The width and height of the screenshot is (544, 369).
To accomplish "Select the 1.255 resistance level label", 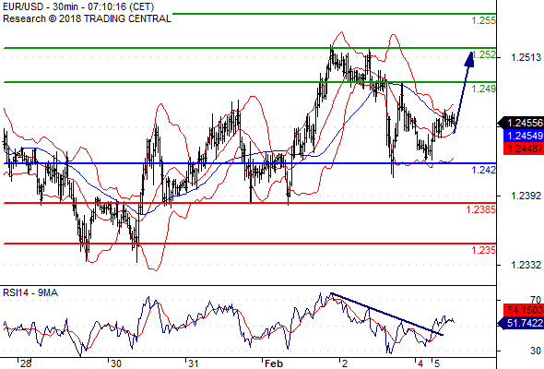I will (484, 20).
